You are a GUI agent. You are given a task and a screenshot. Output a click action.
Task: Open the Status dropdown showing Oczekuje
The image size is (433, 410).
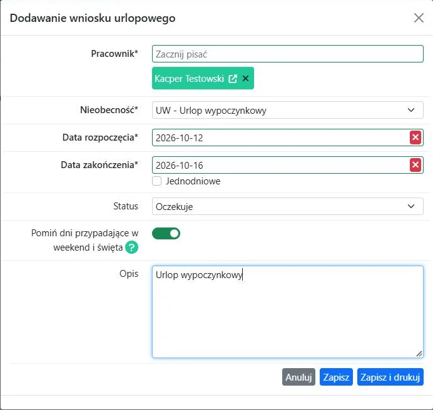pyautogui.click(x=287, y=206)
